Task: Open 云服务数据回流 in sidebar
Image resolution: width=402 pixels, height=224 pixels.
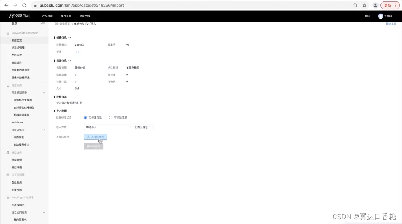Action: coord(20,70)
